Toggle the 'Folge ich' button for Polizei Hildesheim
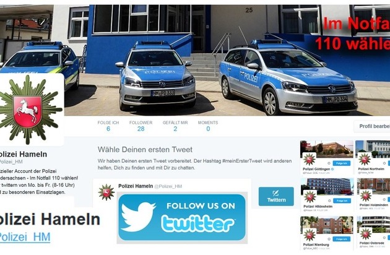Image resolution: width=390 pixels, height=255 pixels. point(342,201)
